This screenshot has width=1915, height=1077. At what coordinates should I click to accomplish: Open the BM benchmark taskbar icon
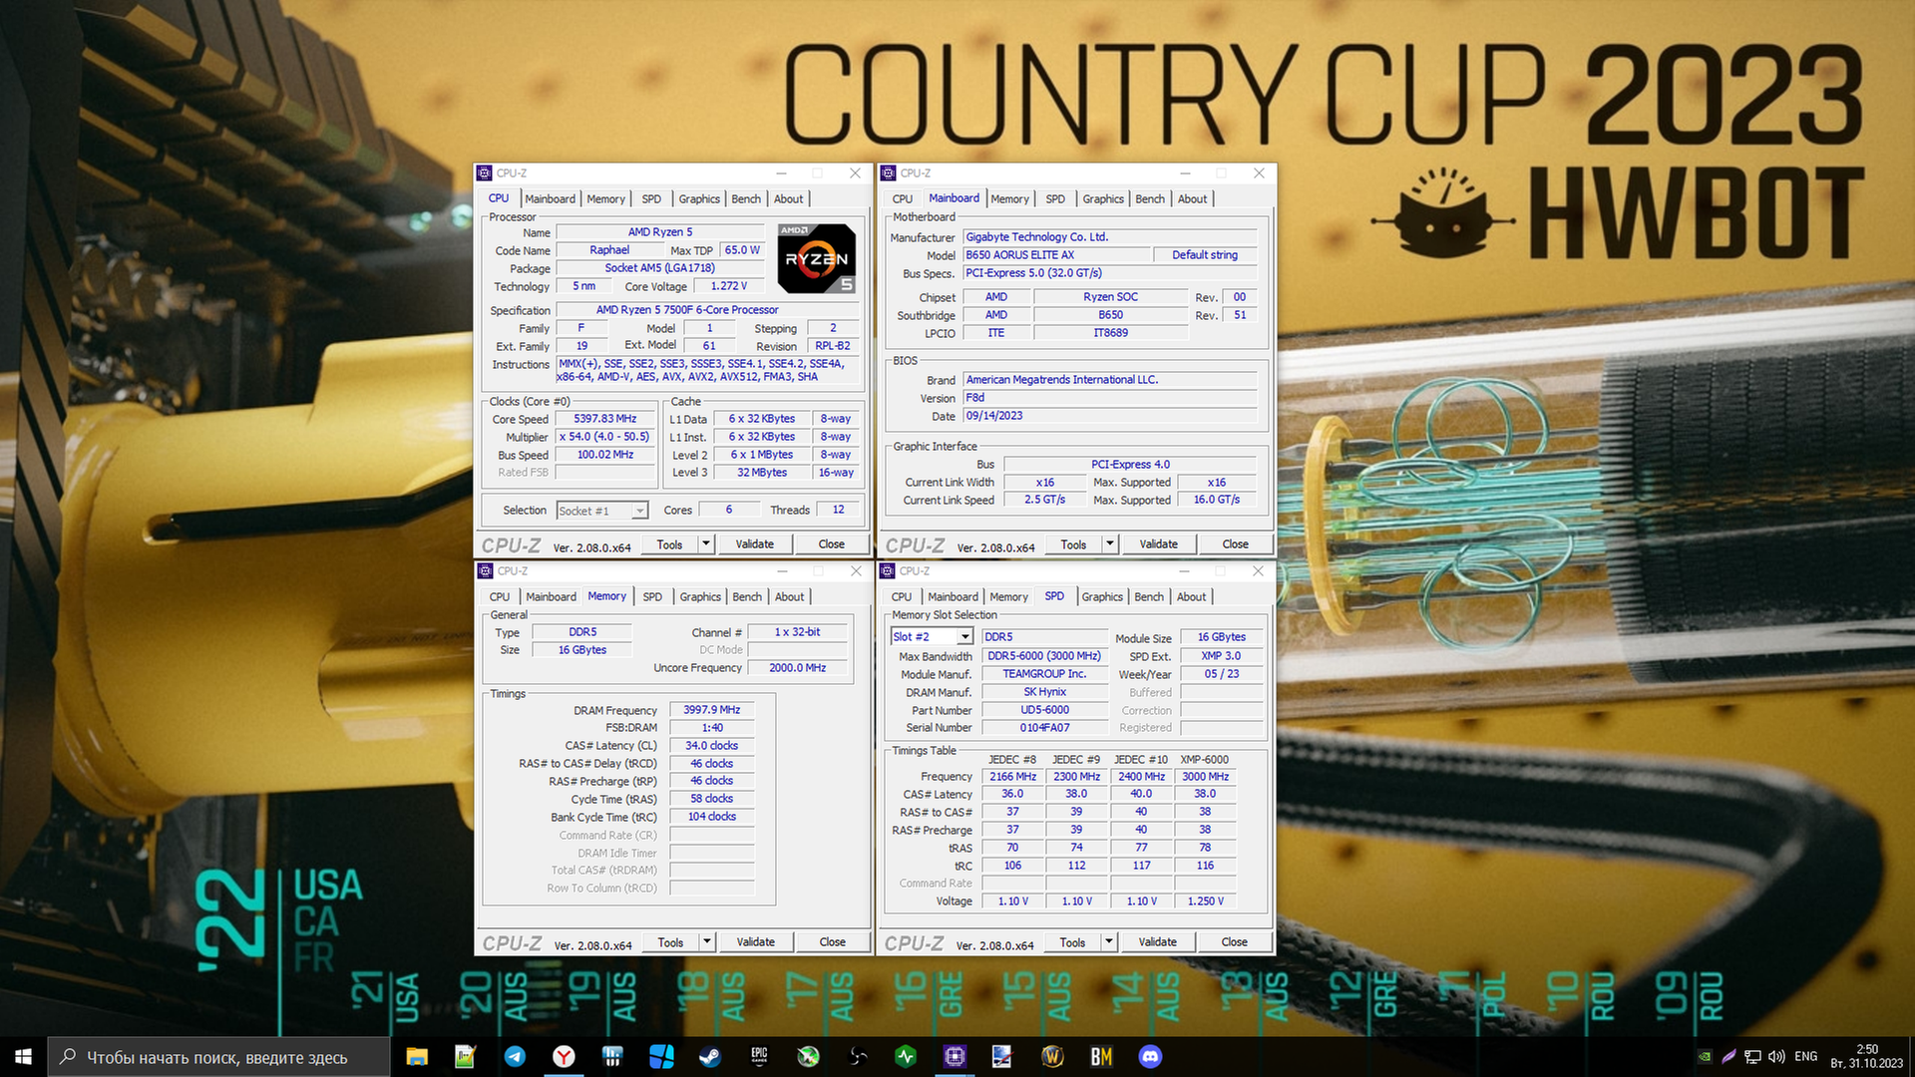coord(1101,1057)
